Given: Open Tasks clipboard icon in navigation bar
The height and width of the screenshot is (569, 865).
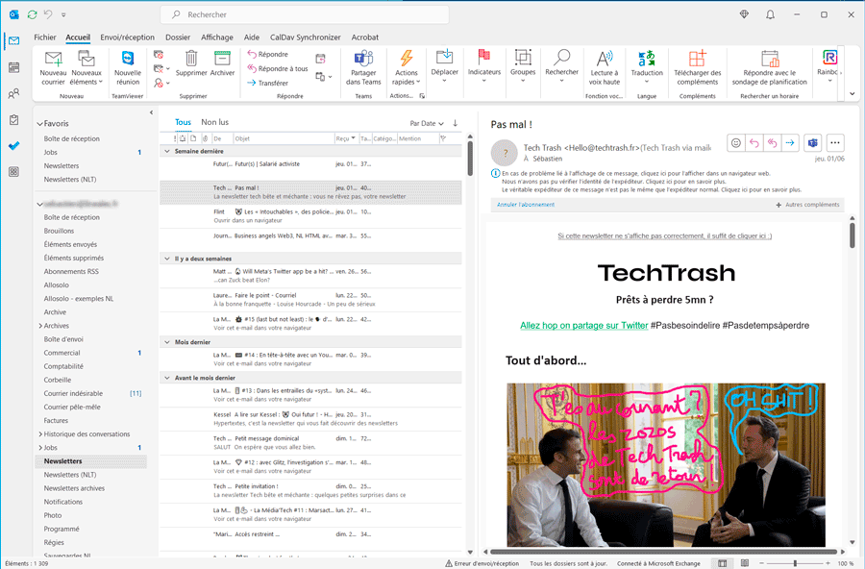Looking at the screenshot, I should point(13,120).
